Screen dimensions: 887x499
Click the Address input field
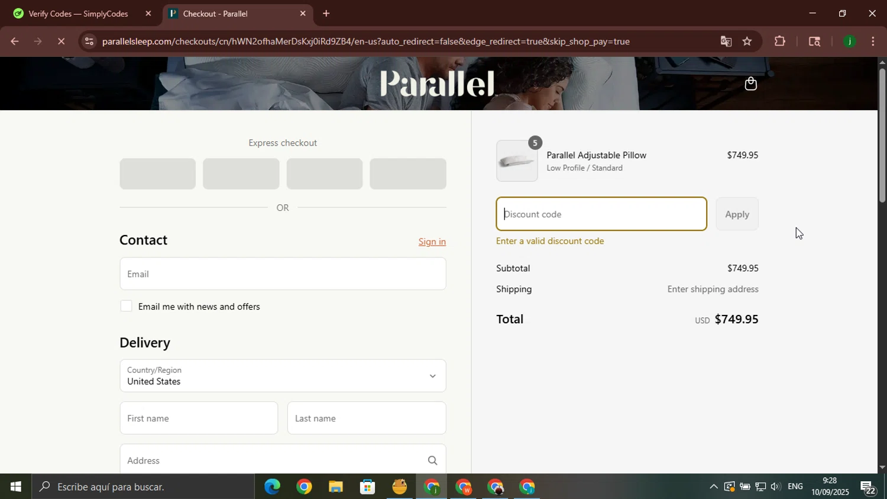pos(283,460)
